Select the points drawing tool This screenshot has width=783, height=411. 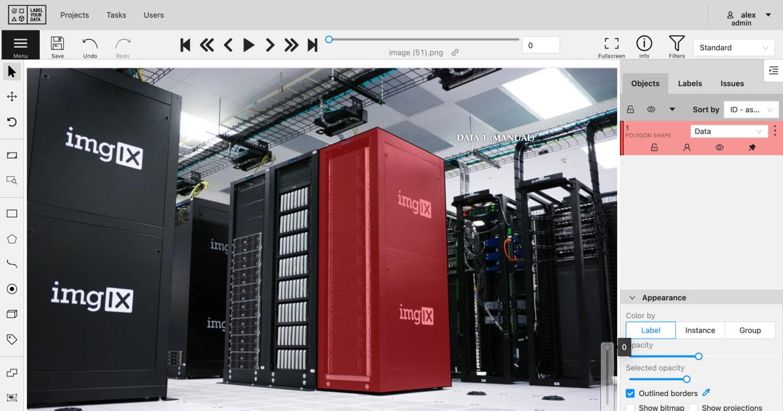point(12,289)
